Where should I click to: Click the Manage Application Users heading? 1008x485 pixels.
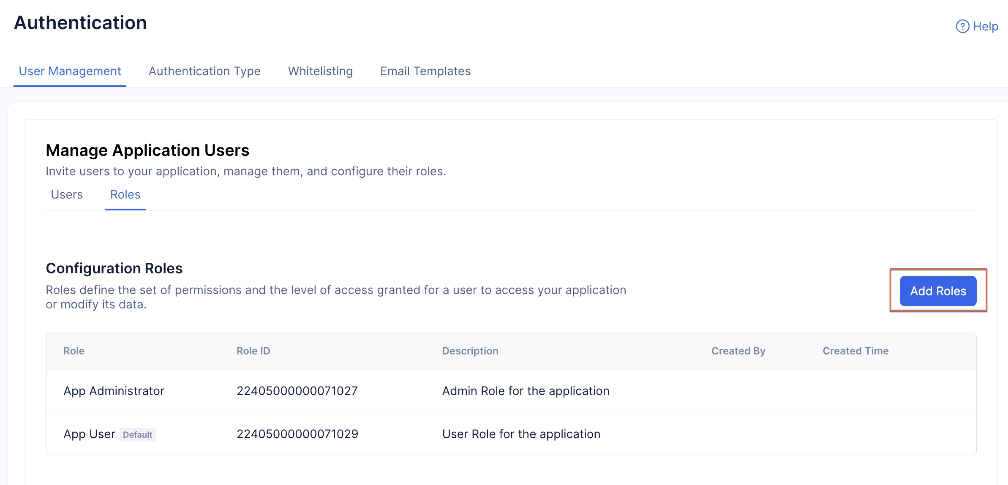coord(147,150)
